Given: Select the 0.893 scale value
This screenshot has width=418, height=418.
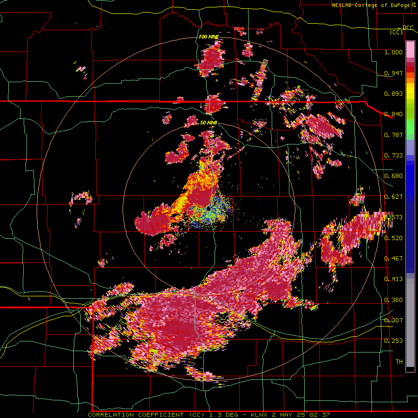Looking at the screenshot, I should coord(393,93).
